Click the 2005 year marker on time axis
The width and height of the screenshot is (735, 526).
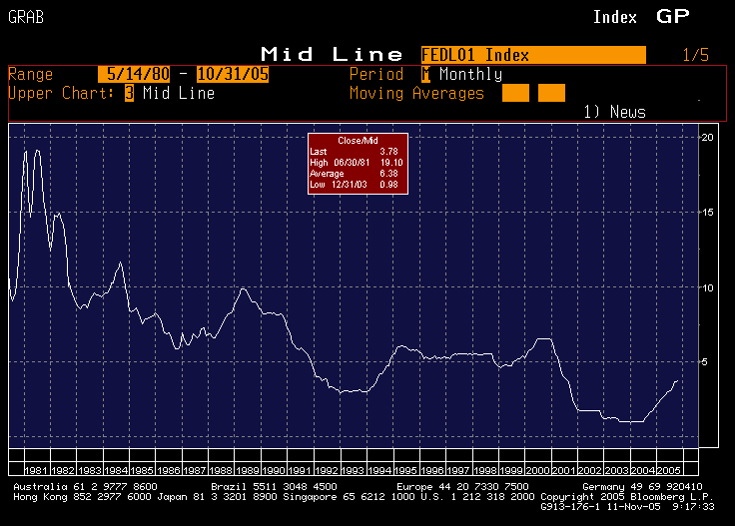coord(671,469)
